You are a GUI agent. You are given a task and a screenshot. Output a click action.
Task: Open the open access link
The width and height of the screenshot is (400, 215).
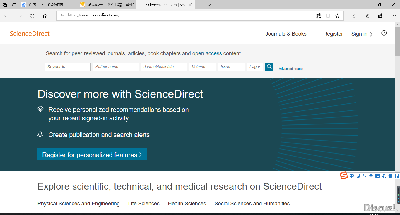click(207, 53)
